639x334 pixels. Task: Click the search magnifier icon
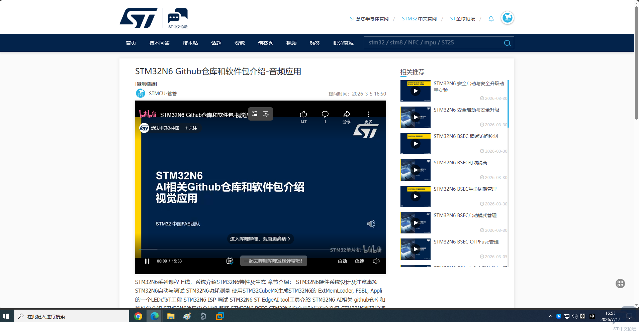(507, 43)
